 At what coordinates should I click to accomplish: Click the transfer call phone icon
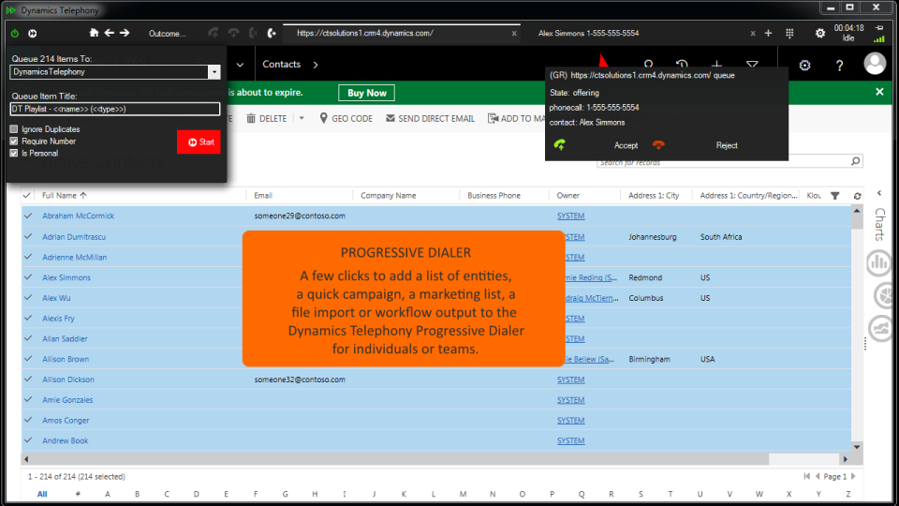[x=272, y=34]
